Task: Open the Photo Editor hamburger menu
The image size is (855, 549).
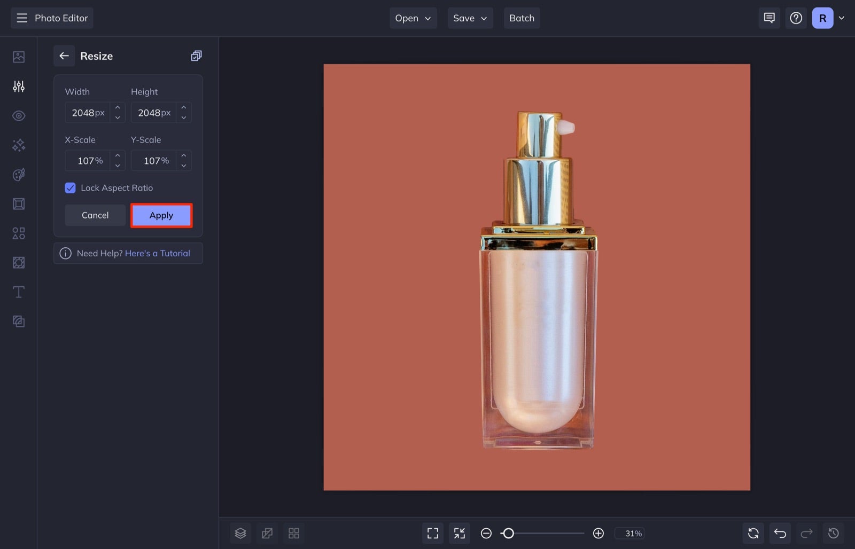Action: click(x=21, y=18)
